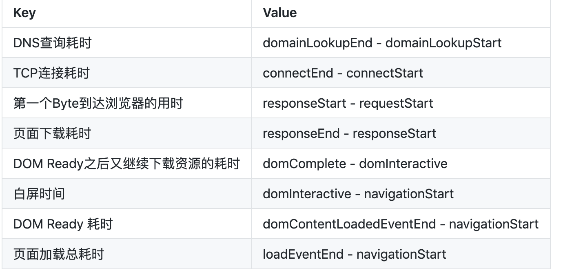This screenshot has height=275, width=572.
Task: Select the 页面下载耗时 cell
Action: (x=127, y=133)
